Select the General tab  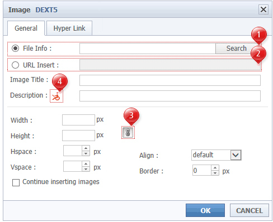(x=26, y=28)
